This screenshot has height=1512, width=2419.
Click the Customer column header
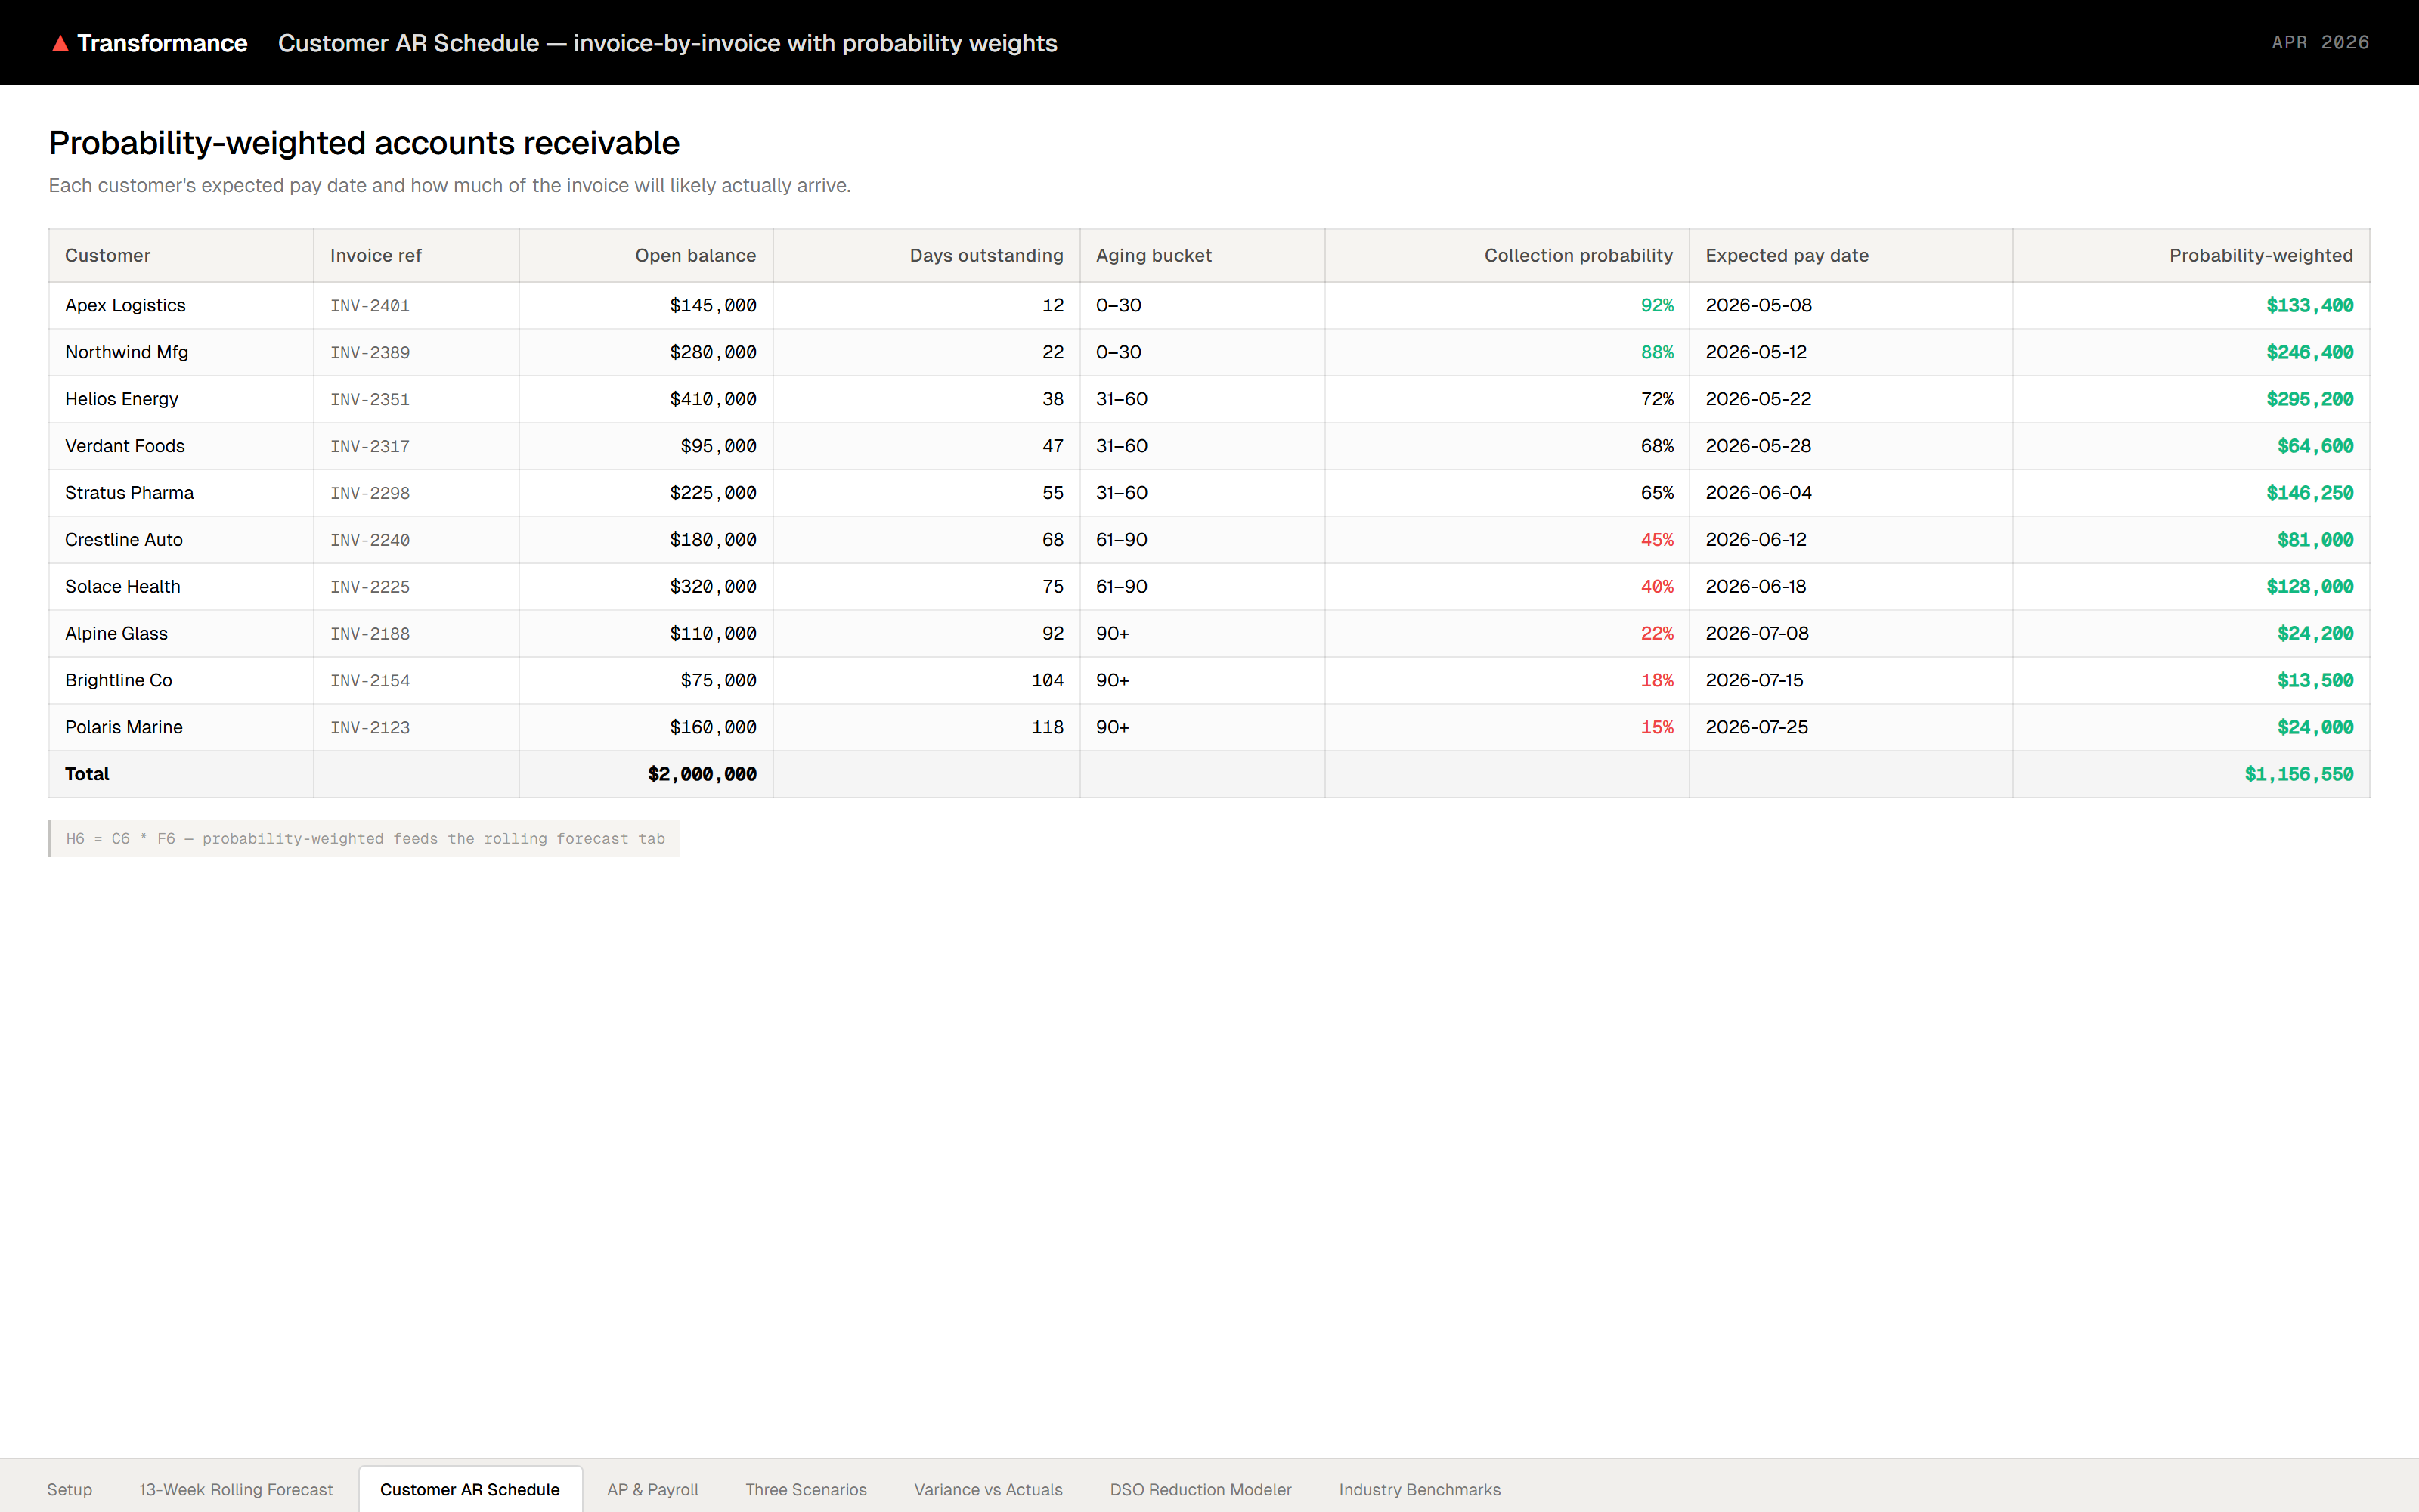click(x=107, y=255)
